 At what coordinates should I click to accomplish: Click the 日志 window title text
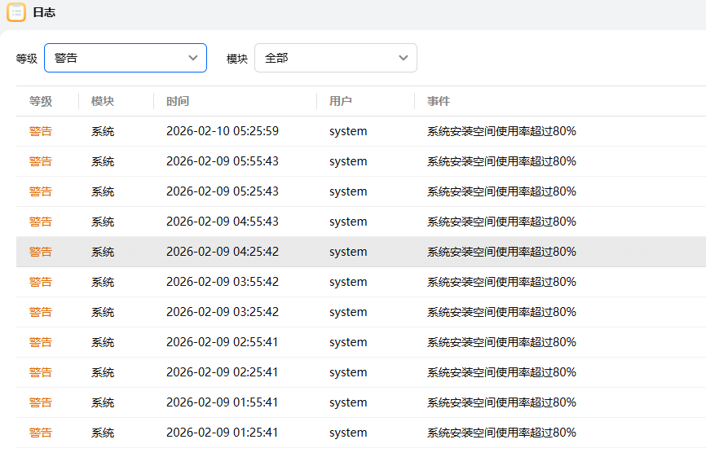[x=44, y=12]
